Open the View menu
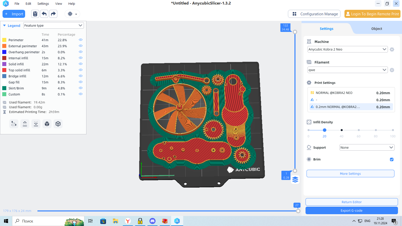This screenshot has height=226, width=402. [59, 4]
